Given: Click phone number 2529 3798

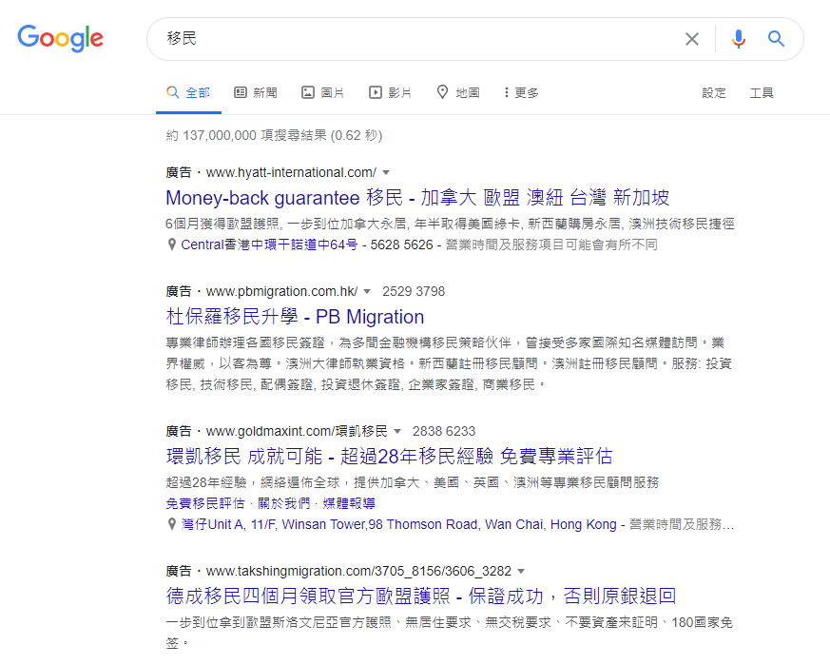Looking at the screenshot, I should tap(414, 291).
